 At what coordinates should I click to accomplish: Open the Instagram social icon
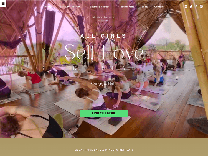(x=186, y=6)
